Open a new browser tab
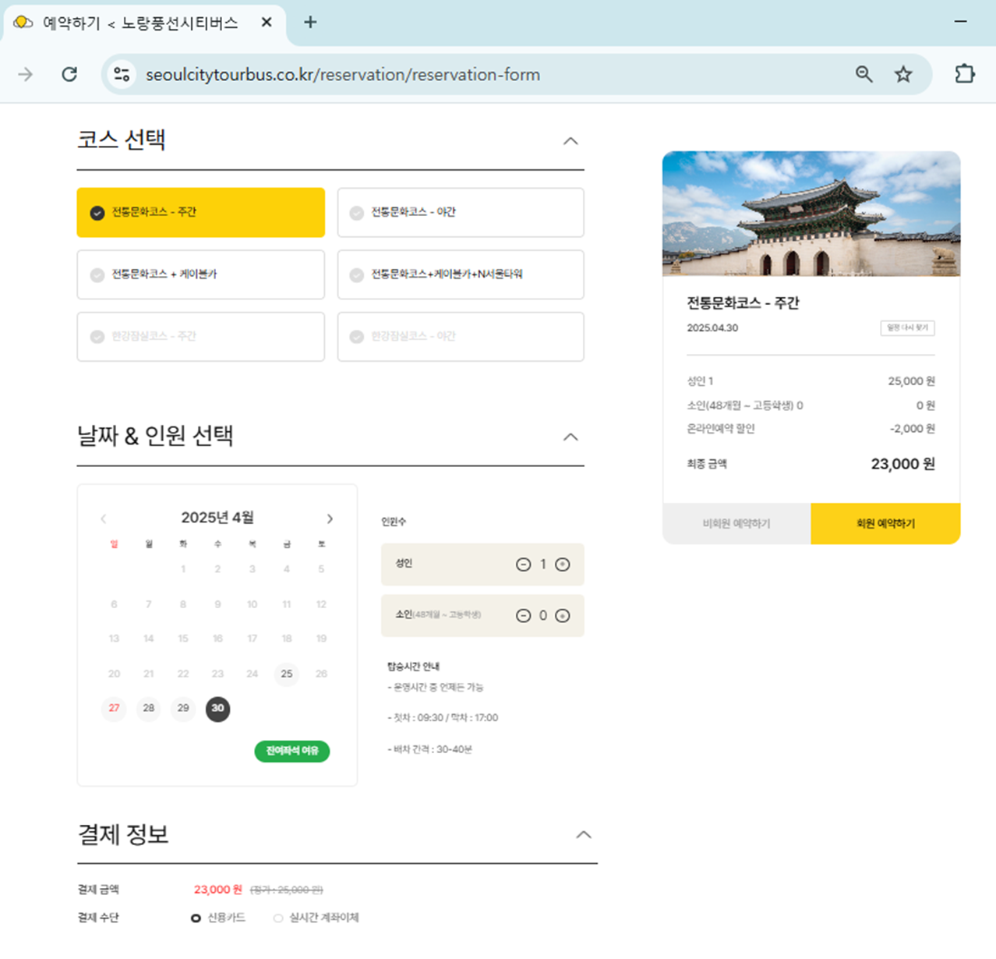The image size is (996, 959). pyautogui.click(x=309, y=23)
